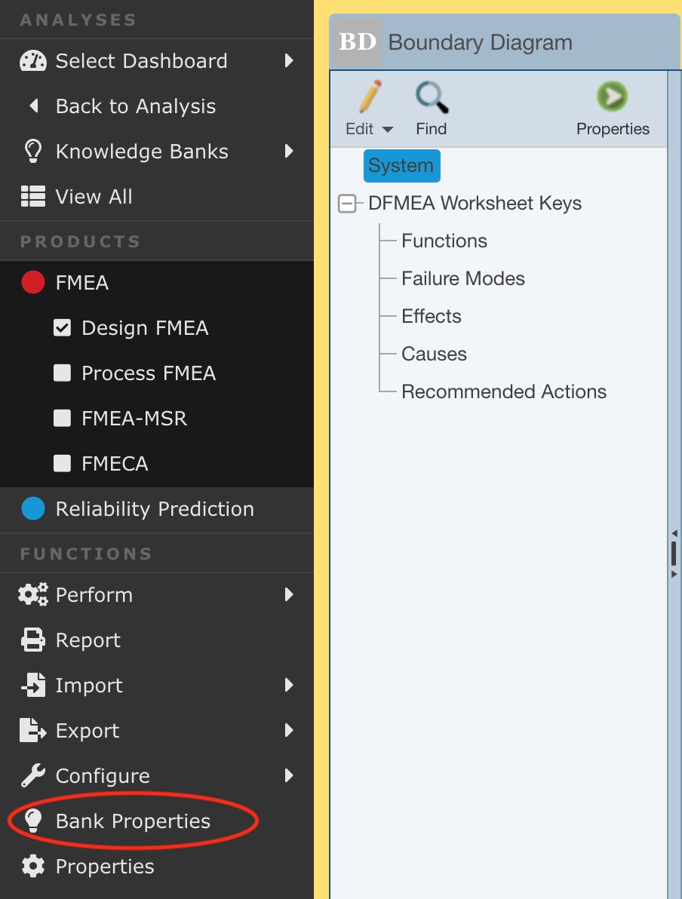
Task: Check the FMECA checkbox
Action: 62,463
